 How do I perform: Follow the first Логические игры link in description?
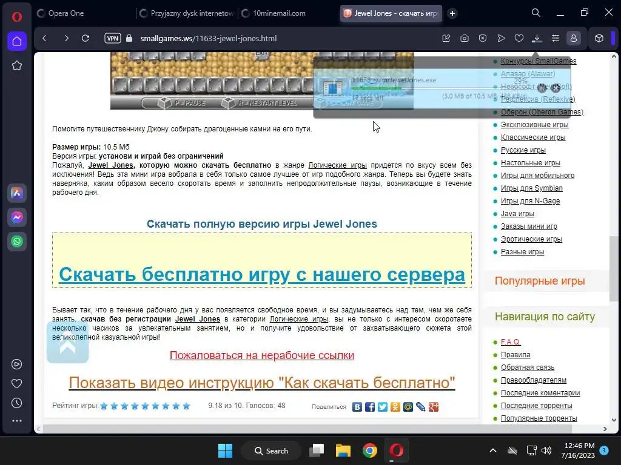[x=337, y=165]
